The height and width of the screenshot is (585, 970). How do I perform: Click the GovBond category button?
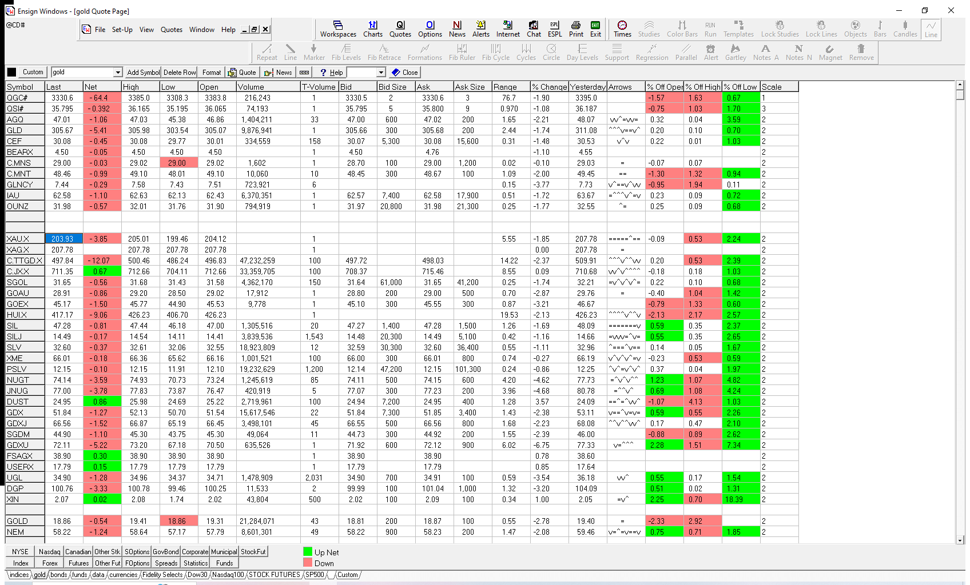pos(166,552)
